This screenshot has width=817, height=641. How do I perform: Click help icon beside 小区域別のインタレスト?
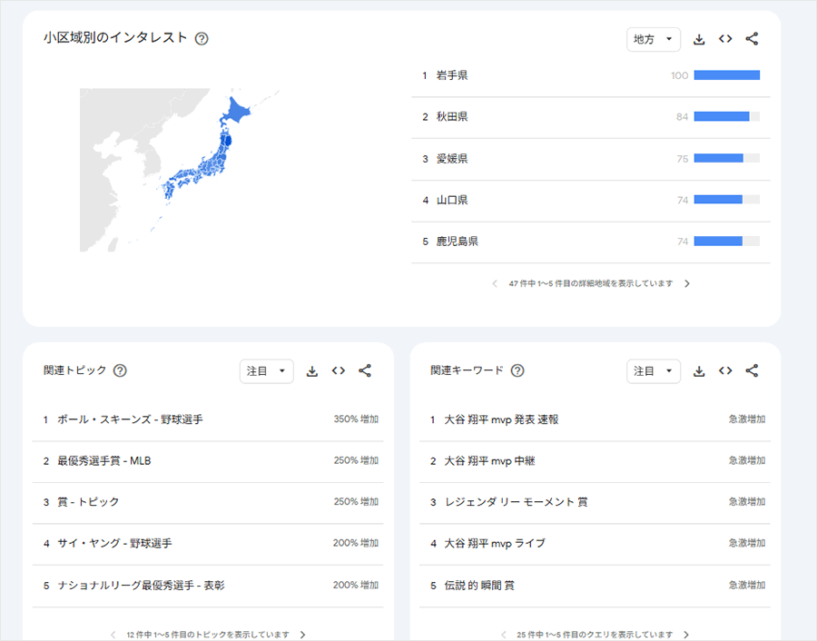coord(202,38)
